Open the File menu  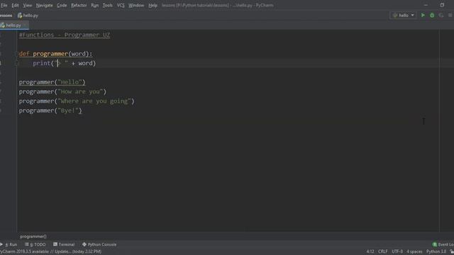coord(4,5)
